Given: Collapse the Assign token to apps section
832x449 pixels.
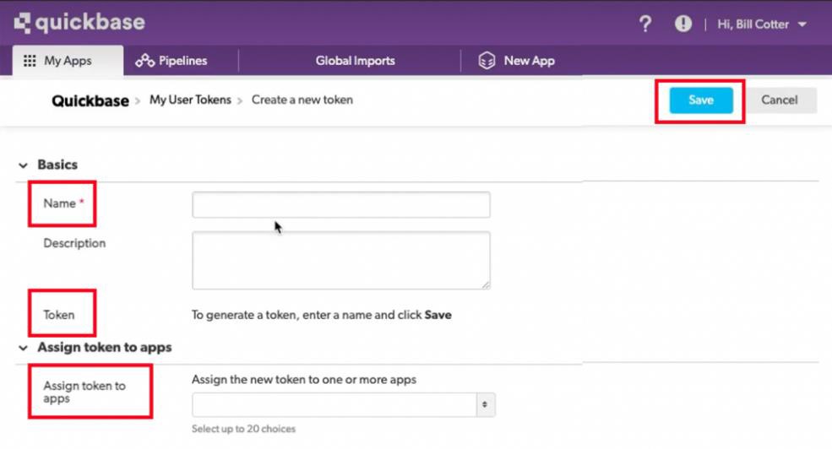Looking at the screenshot, I should pos(23,348).
